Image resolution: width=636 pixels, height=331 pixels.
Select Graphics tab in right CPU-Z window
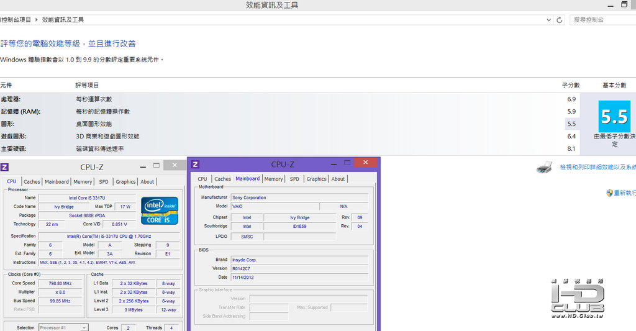click(x=316, y=179)
